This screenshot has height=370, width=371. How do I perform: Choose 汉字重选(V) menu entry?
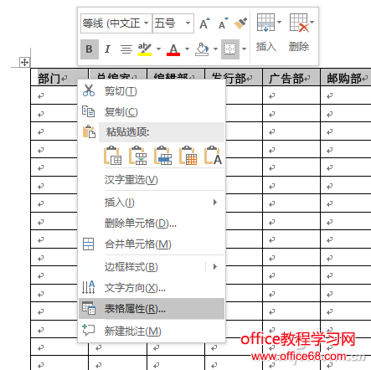point(152,180)
